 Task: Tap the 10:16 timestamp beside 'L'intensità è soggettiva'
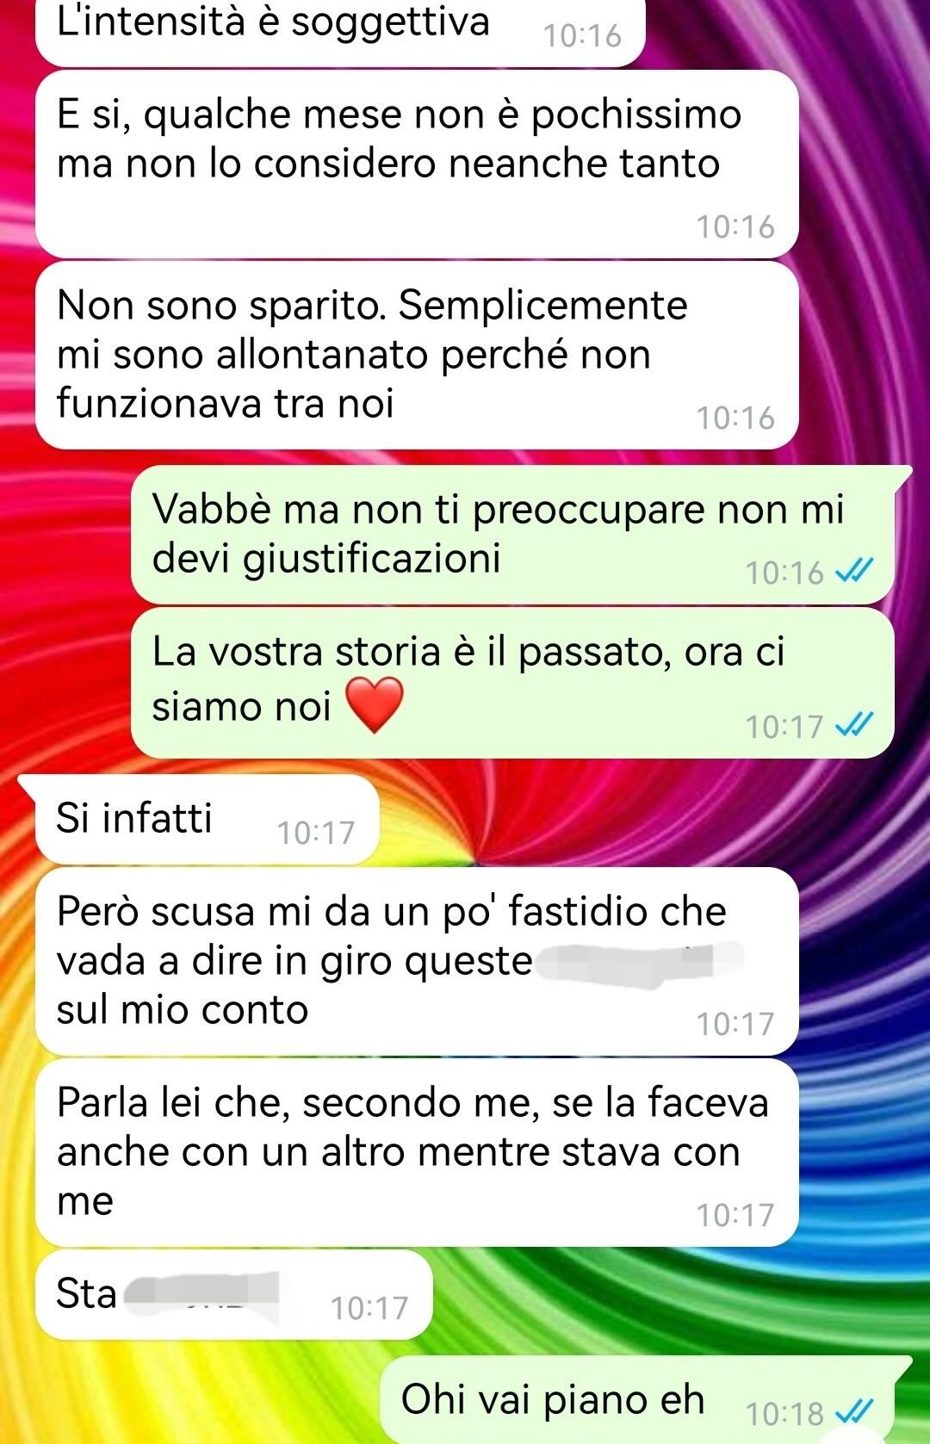[x=582, y=35]
